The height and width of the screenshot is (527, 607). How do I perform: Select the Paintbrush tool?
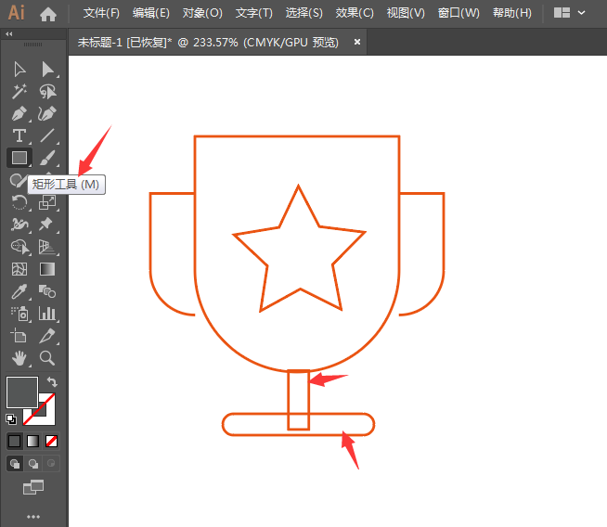coord(47,158)
